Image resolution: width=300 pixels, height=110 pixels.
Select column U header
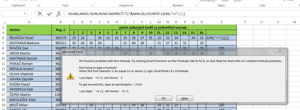click(x=261, y=22)
